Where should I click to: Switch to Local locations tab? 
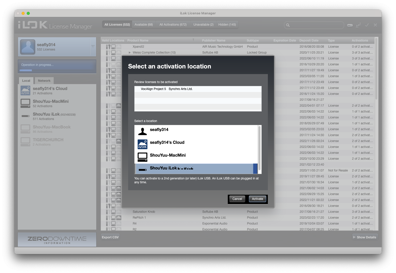click(26, 81)
